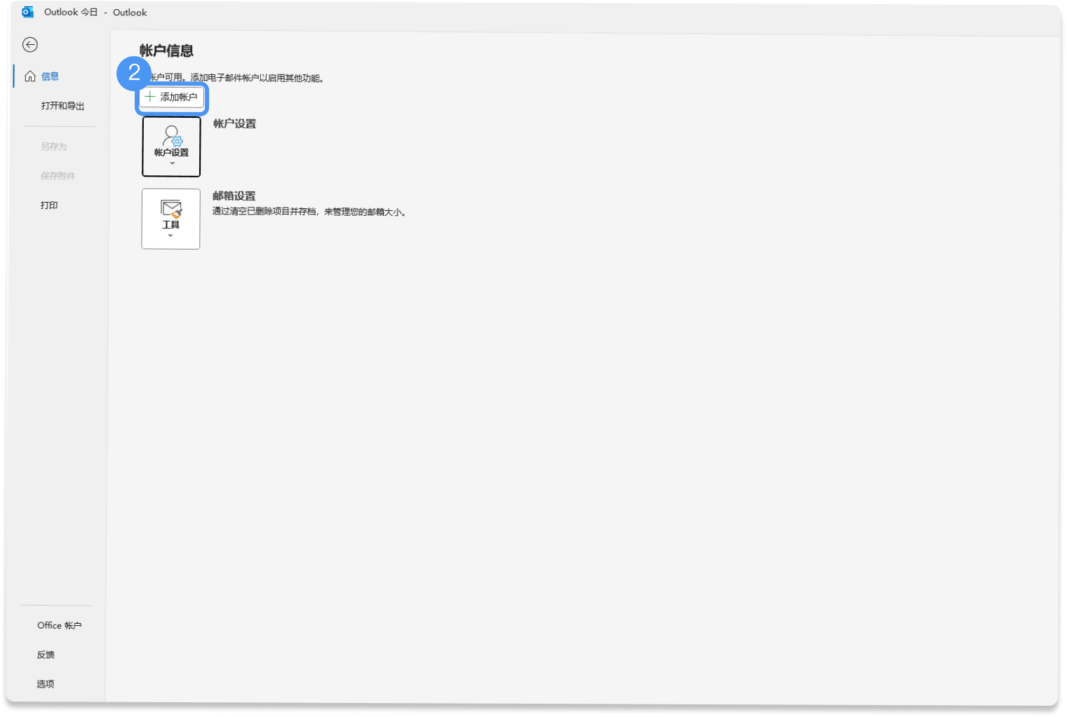Click the back arrow icon
This screenshot has width=1067, height=717.
(30, 45)
